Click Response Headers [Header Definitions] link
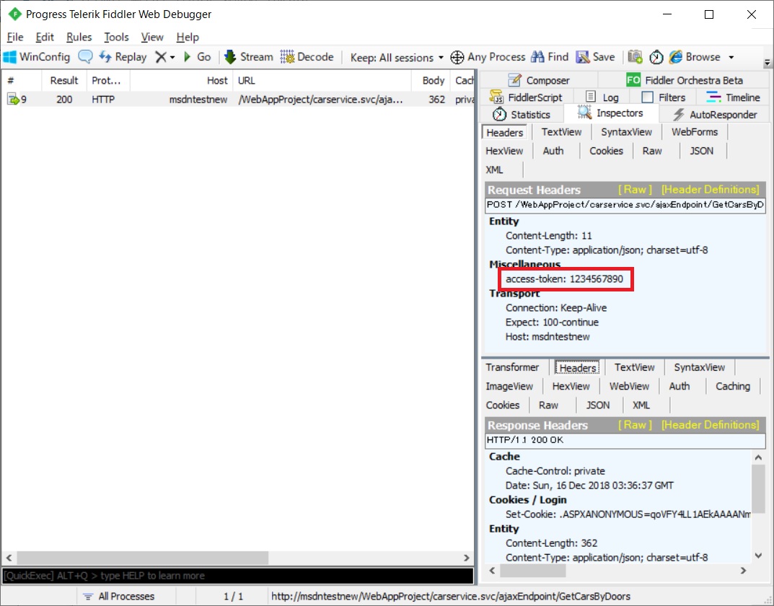The image size is (774, 606). [x=710, y=425]
